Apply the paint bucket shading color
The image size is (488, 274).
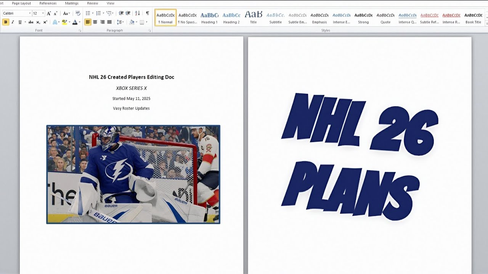[x=132, y=22]
